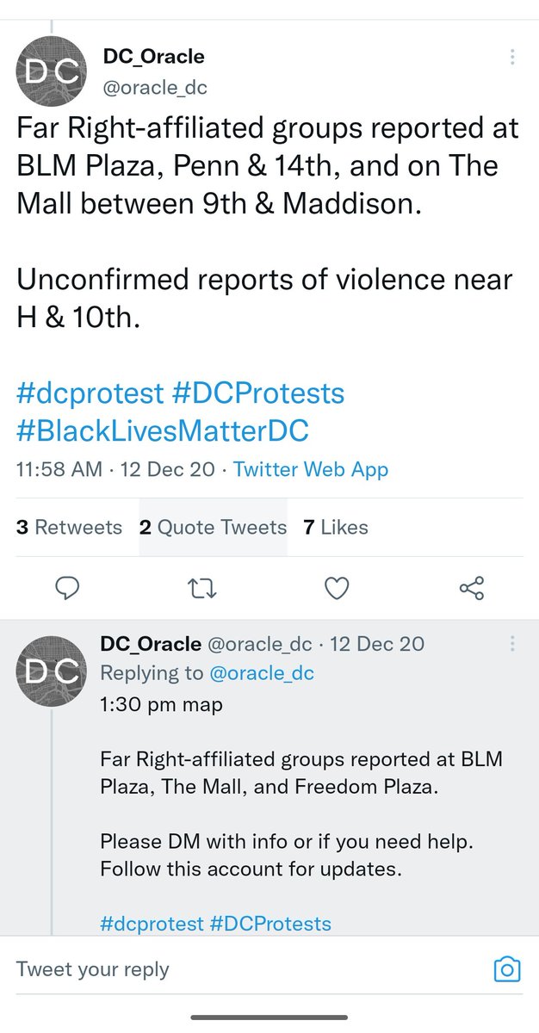Click the Twitter Web App source link
Viewport: 539px width, 1033px height.
(311, 470)
